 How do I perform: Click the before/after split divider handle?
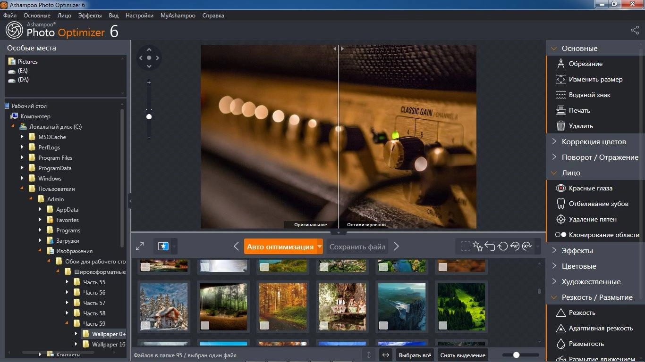[x=339, y=48]
